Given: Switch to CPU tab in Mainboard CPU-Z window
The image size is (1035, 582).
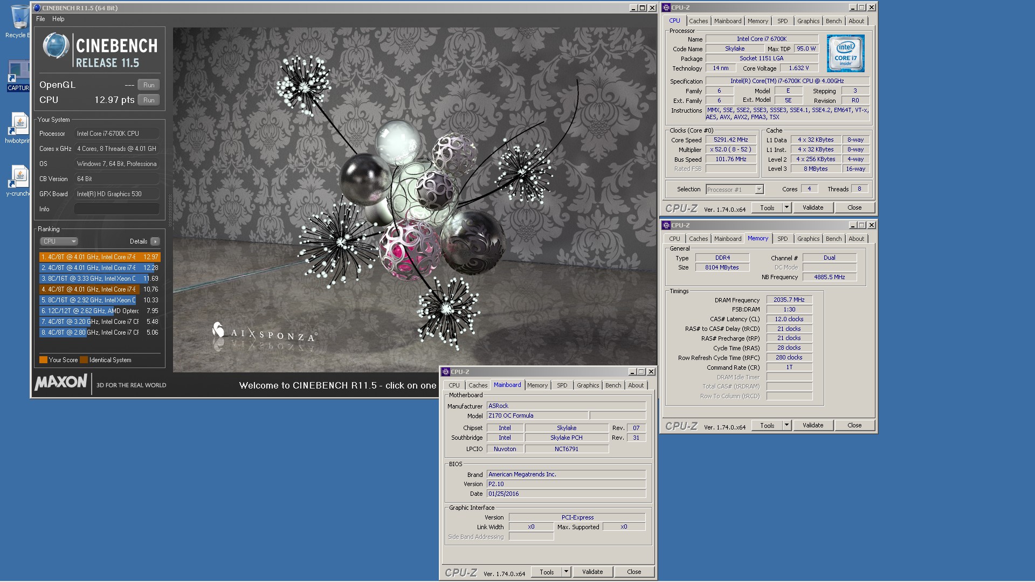Looking at the screenshot, I should coord(454,385).
